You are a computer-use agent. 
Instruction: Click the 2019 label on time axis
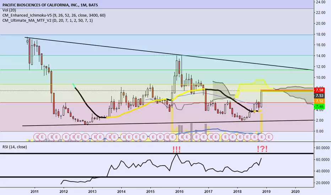pyautogui.click(x=266, y=191)
